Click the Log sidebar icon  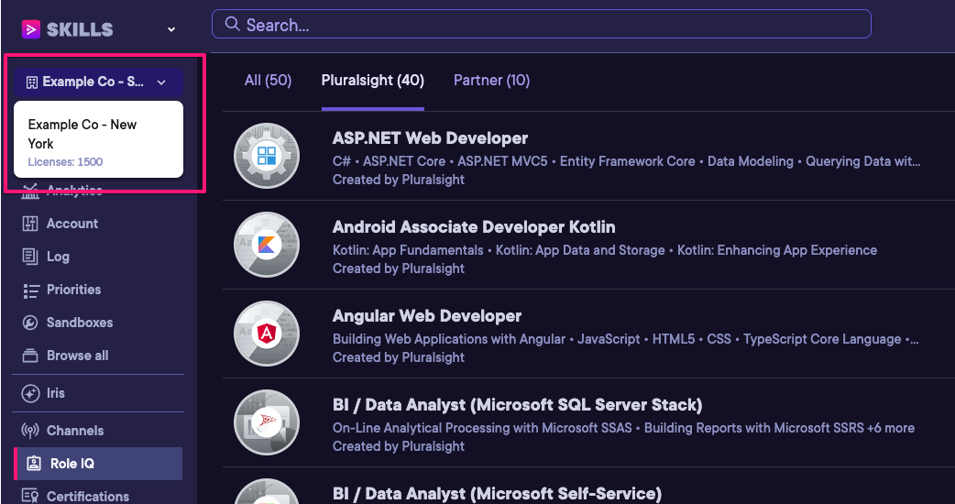pos(30,257)
